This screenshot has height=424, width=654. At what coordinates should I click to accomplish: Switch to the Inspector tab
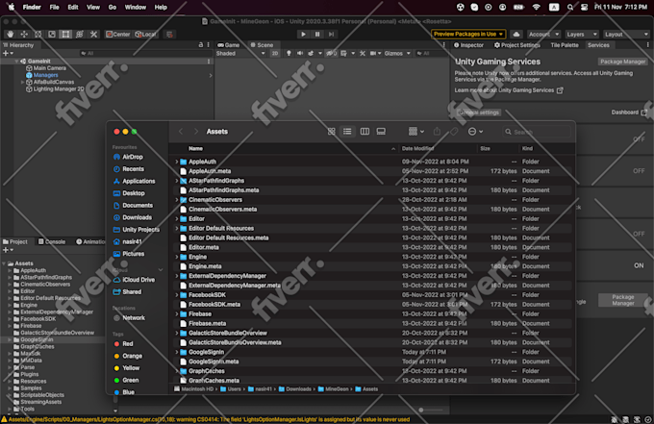pos(468,45)
